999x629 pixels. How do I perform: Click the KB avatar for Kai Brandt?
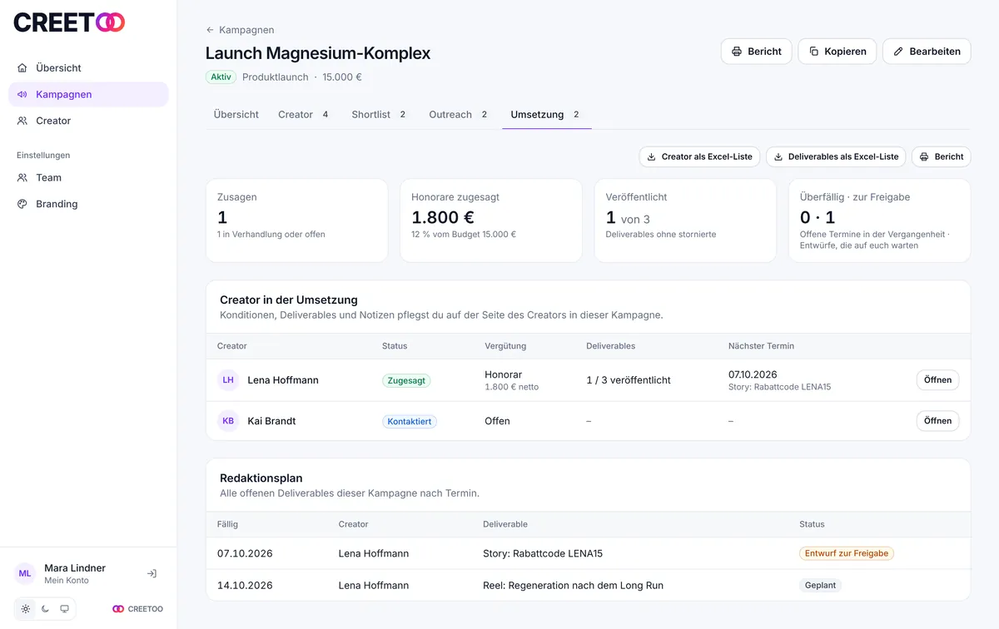228,421
